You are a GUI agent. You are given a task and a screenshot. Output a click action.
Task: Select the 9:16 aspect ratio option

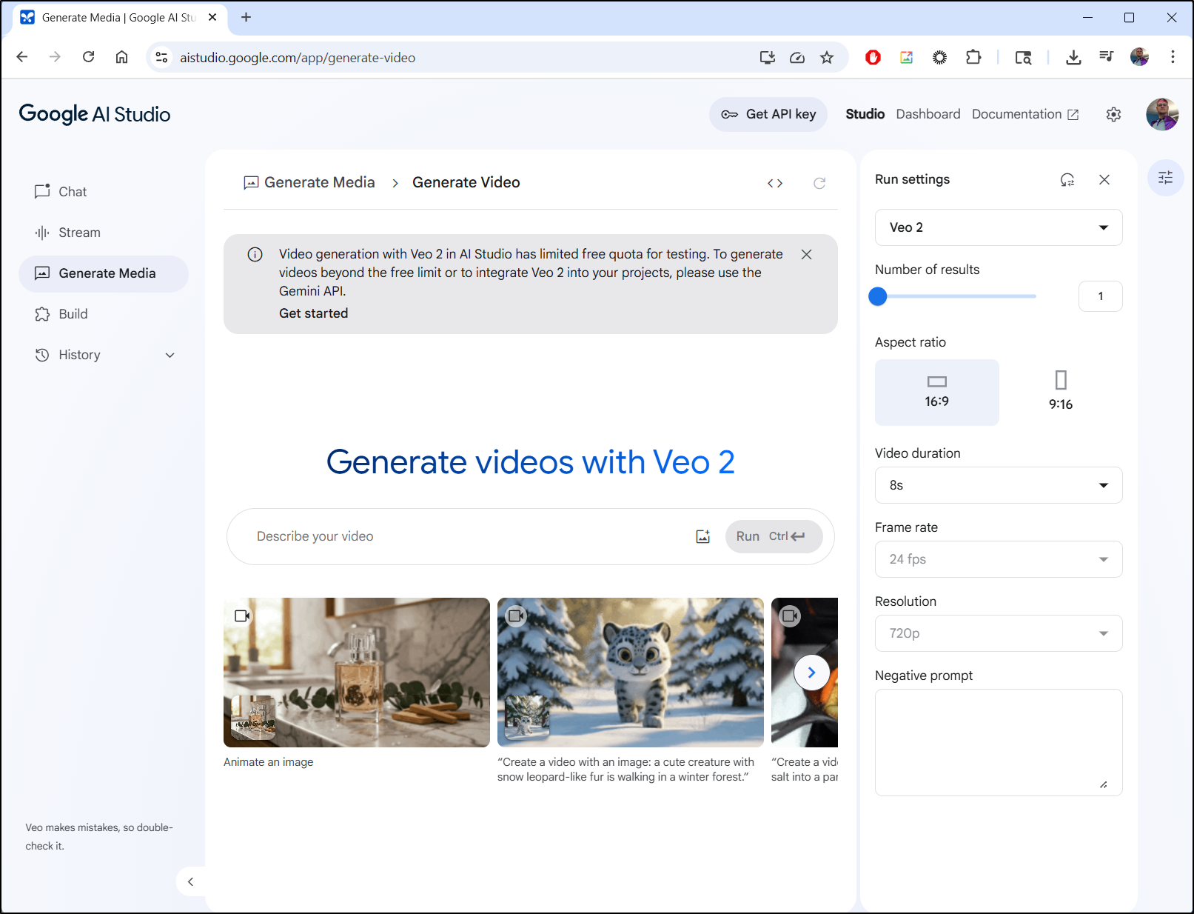[x=1061, y=393]
